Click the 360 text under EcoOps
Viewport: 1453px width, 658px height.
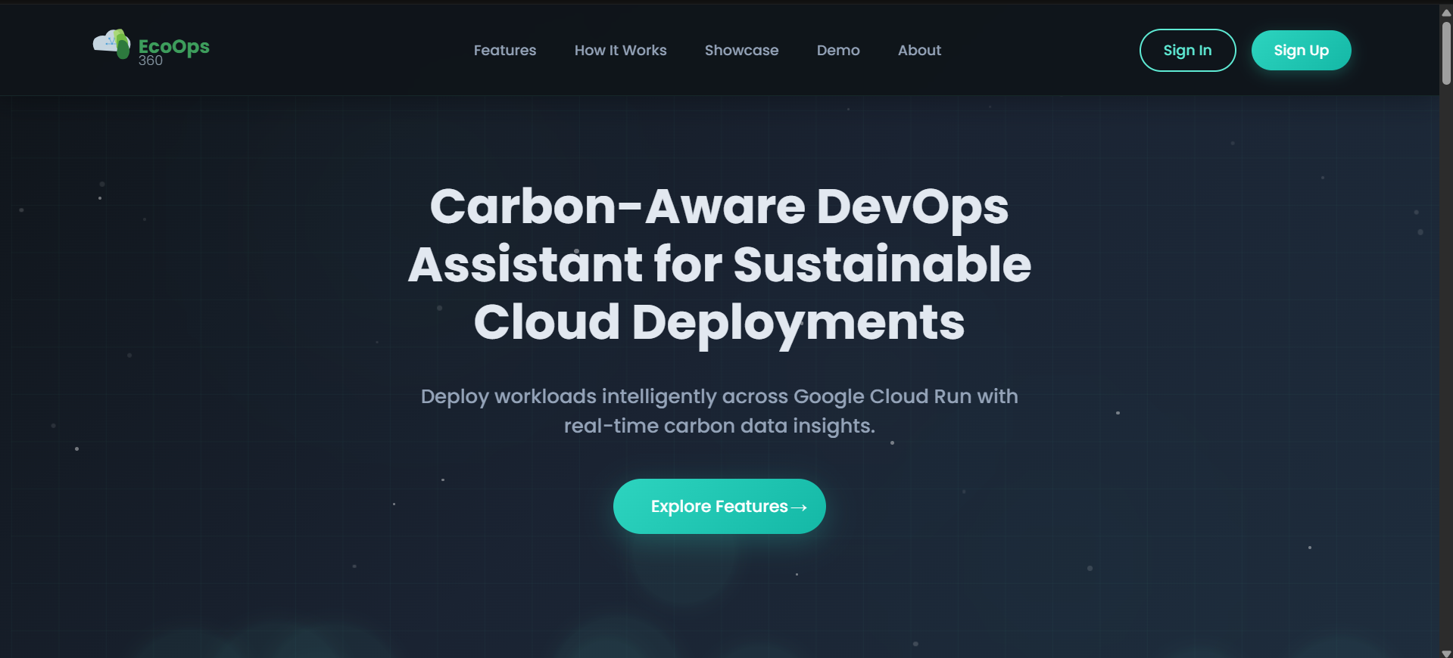pyautogui.click(x=151, y=61)
